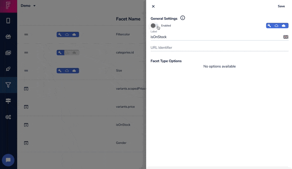Screen dimensions: 292x169
Task: Click the mobile device icon in sidebar
Action: coord(8,21)
